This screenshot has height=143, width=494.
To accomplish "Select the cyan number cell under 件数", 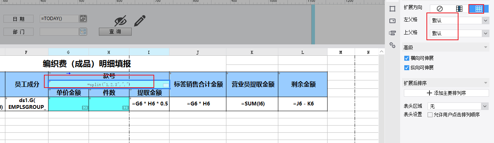I will [109, 104].
